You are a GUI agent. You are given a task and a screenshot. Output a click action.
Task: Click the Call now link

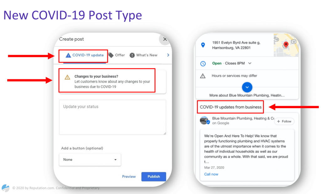[211, 174]
